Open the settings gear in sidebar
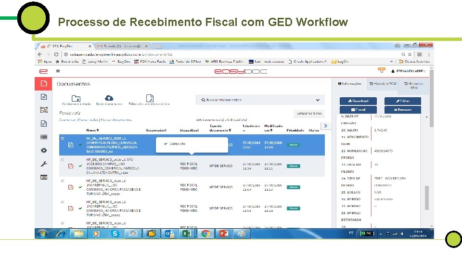The width and height of the screenshot is (462, 260). click(x=44, y=150)
